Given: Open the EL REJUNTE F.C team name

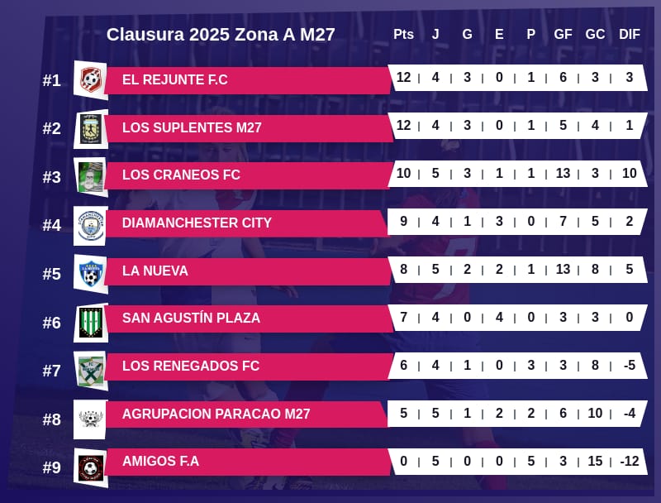Looking at the screenshot, I should (x=174, y=79).
